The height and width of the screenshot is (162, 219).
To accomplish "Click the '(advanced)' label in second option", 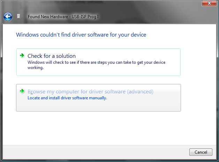I will pos(140,92).
